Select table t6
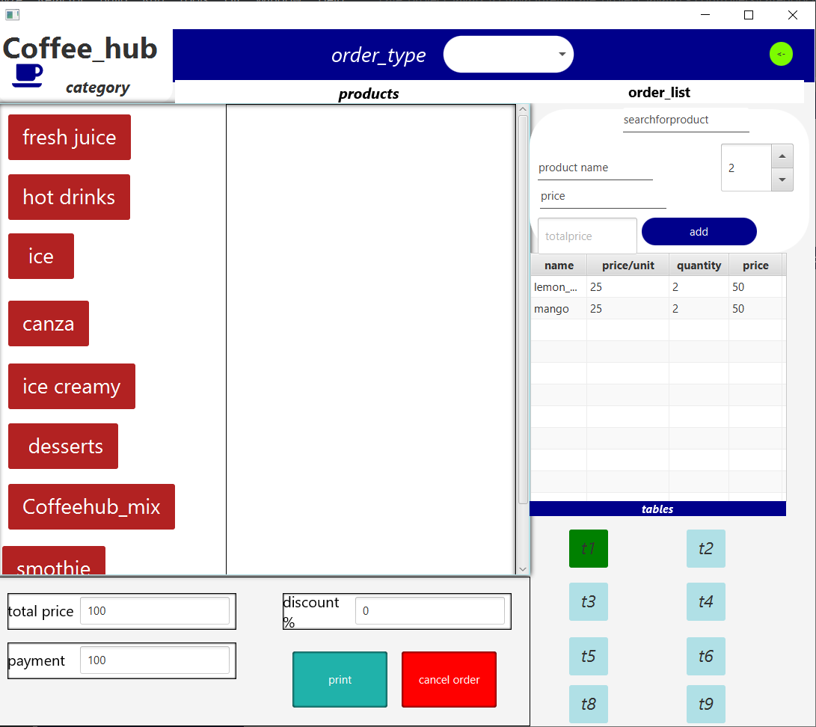 pyautogui.click(x=705, y=656)
